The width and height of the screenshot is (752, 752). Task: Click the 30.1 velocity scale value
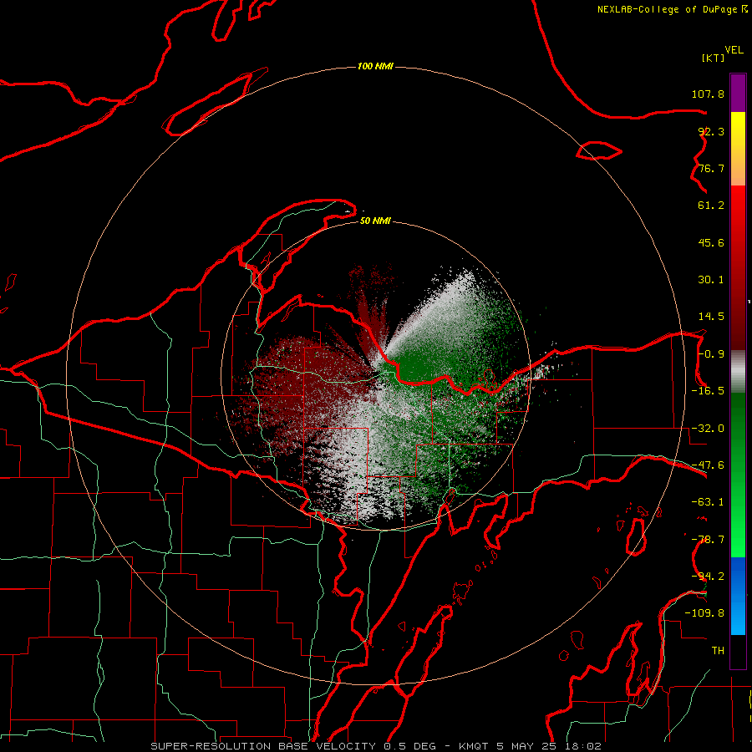tap(711, 280)
